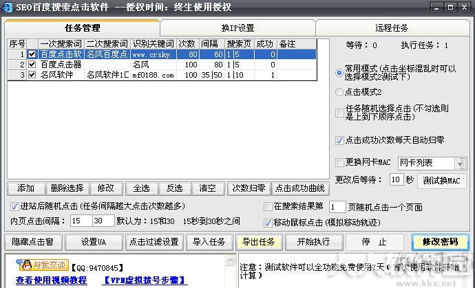Image resolution: width=475 pixels, height=288 pixels.
Task: Click the 序号 column header
Action: [x=17, y=44]
